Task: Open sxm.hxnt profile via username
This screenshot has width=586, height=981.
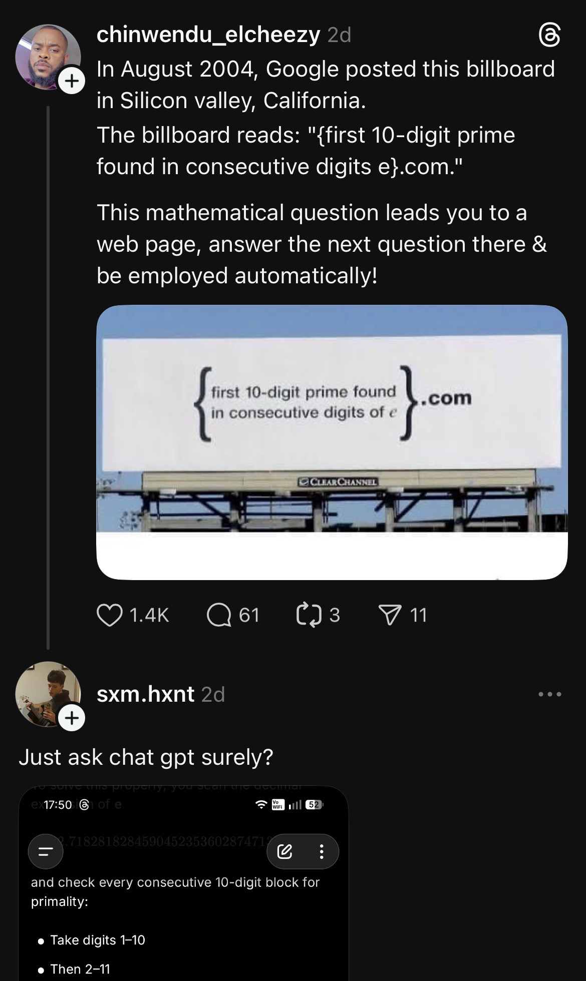Action: click(x=145, y=694)
